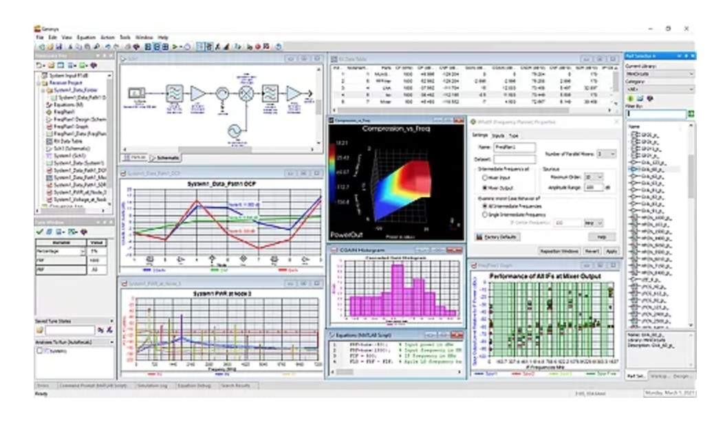Image resolution: width=725 pixels, height=437 pixels.
Task: Open the Equation menu
Action: (x=86, y=37)
